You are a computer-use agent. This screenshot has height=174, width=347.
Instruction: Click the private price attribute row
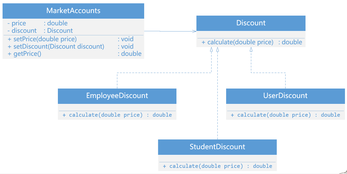pos(37,23)
